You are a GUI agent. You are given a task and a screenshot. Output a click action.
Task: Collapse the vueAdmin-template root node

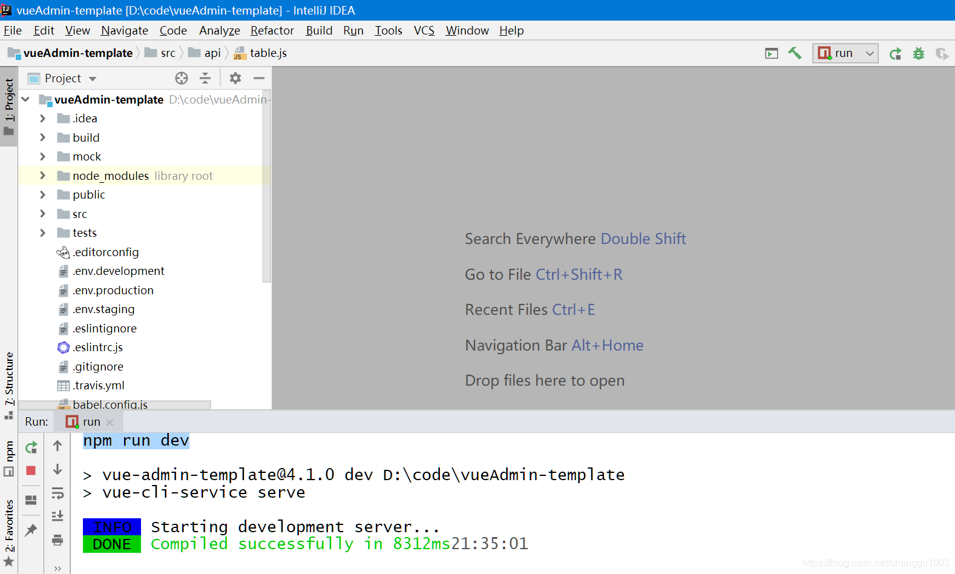point(25,99)
